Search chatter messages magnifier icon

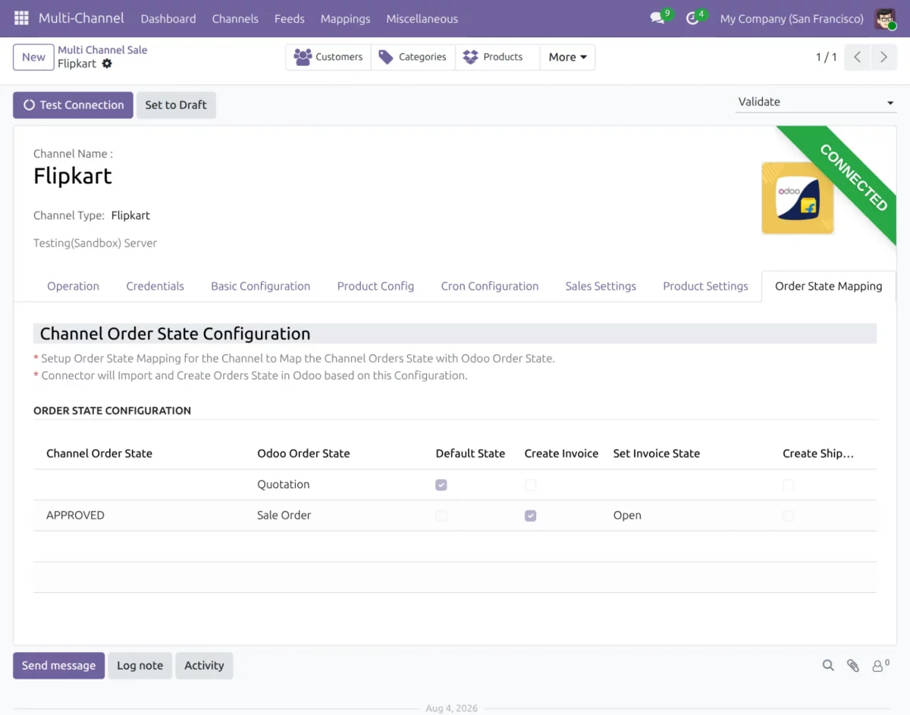(828, 666)
